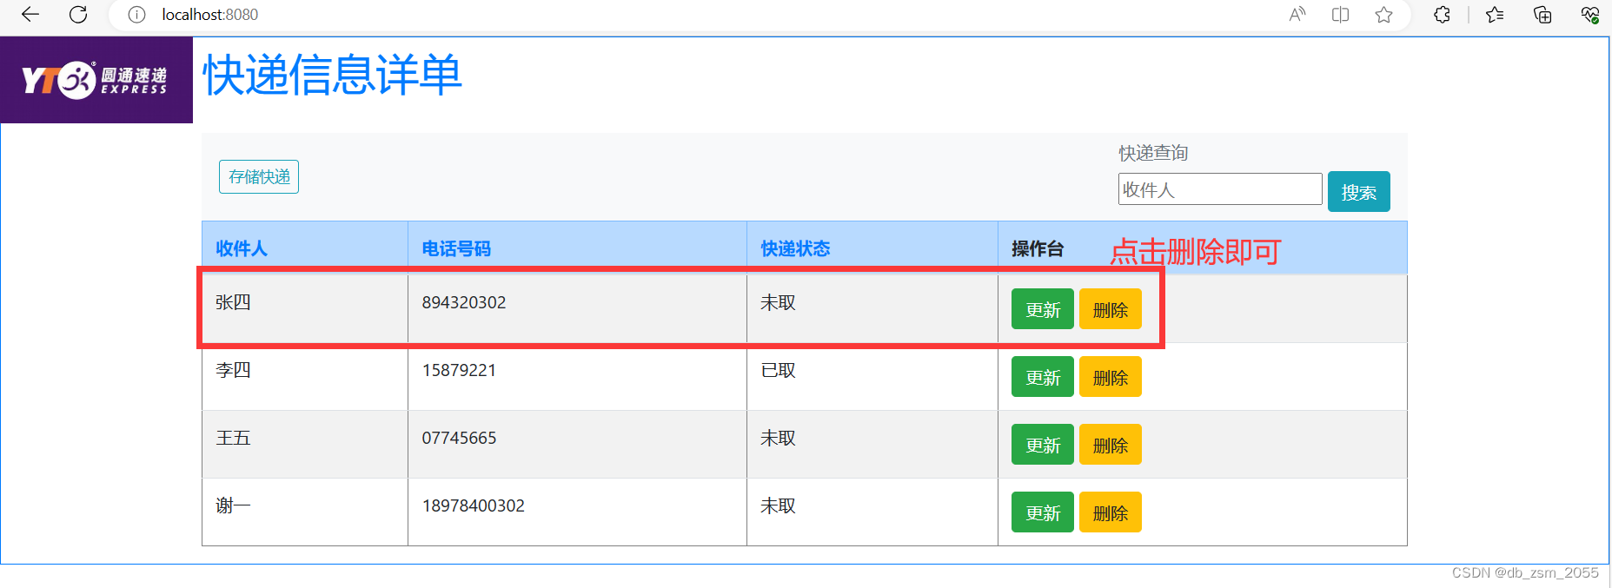Delete the 王五 record via 删除
This screenshot has width=1612, height=588.
point(1110,445)
